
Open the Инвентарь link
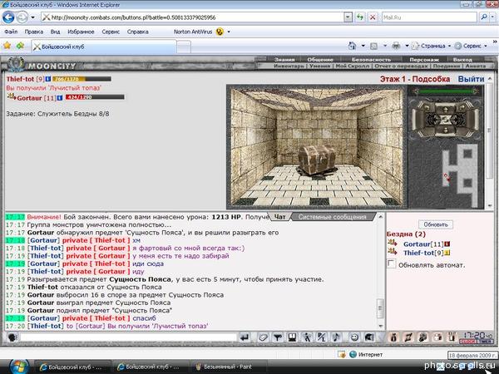(289, 66)
